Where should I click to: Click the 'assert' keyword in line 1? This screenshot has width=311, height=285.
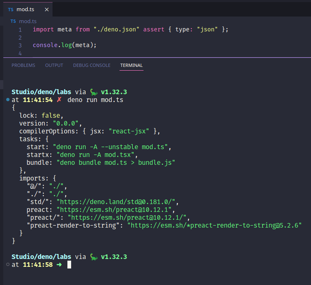tap(154, 29)
